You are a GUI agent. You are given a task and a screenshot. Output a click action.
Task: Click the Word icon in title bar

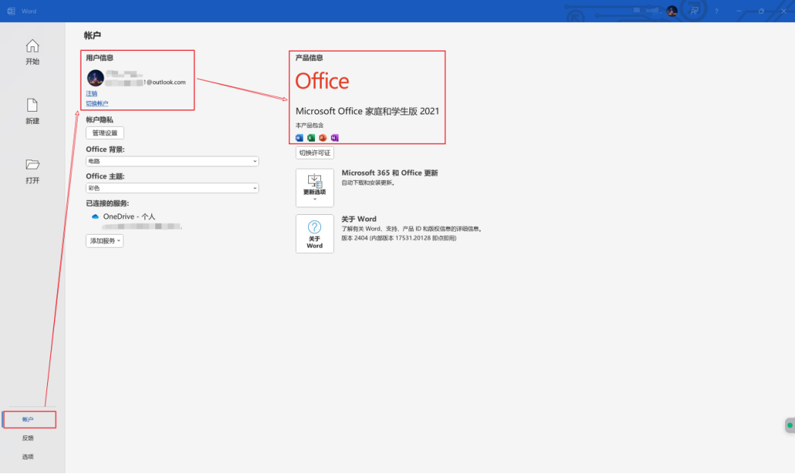click(x=11, y=11)
